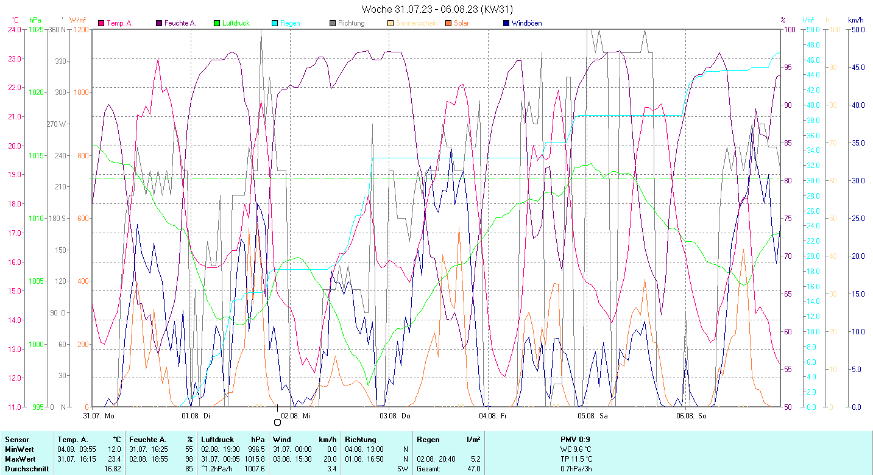Click the average wind value '3.4'
This screenshot has width=873, height=475.
331,468
